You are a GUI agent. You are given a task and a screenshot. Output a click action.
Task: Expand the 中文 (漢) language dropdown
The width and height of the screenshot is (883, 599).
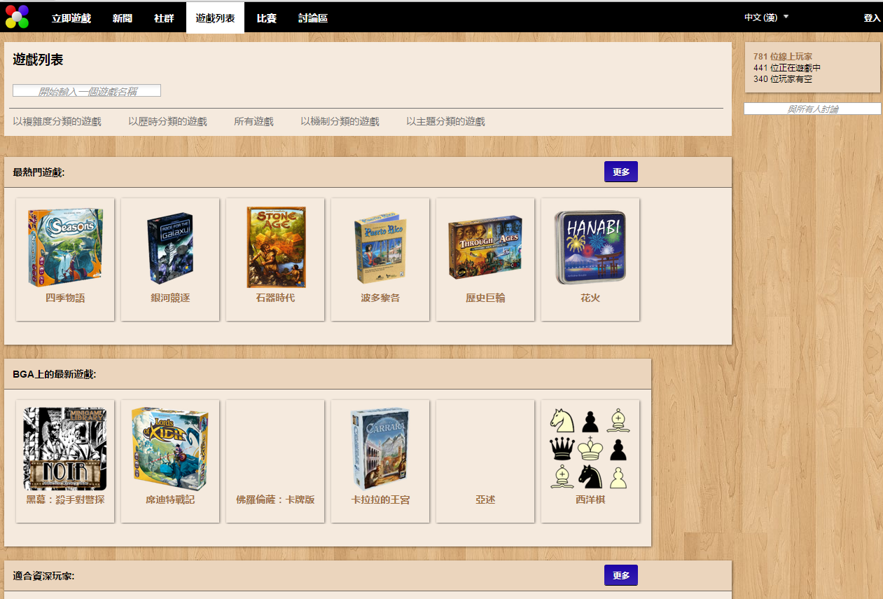point(766,18)
